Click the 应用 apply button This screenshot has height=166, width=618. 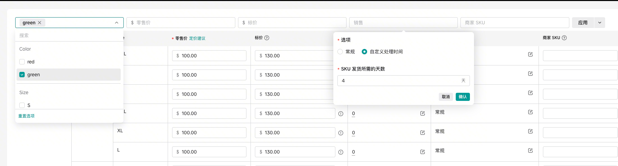[x=583, y=23]
